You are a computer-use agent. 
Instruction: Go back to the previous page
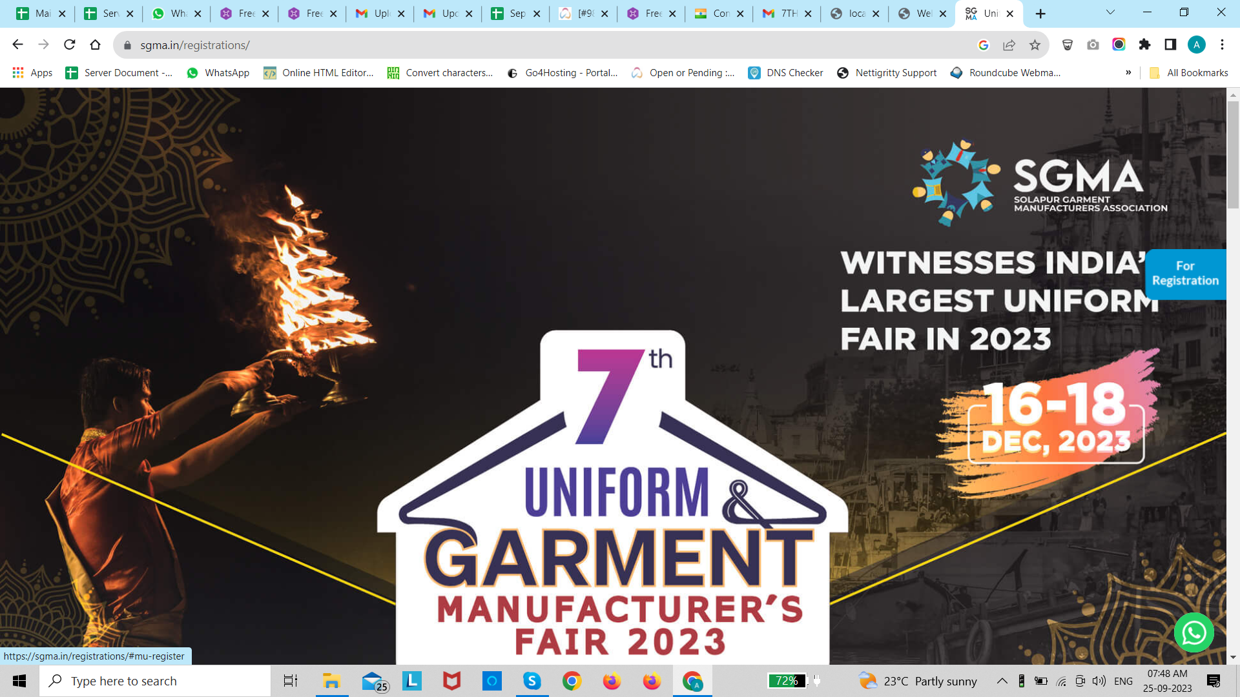click(x=17, y=45)
